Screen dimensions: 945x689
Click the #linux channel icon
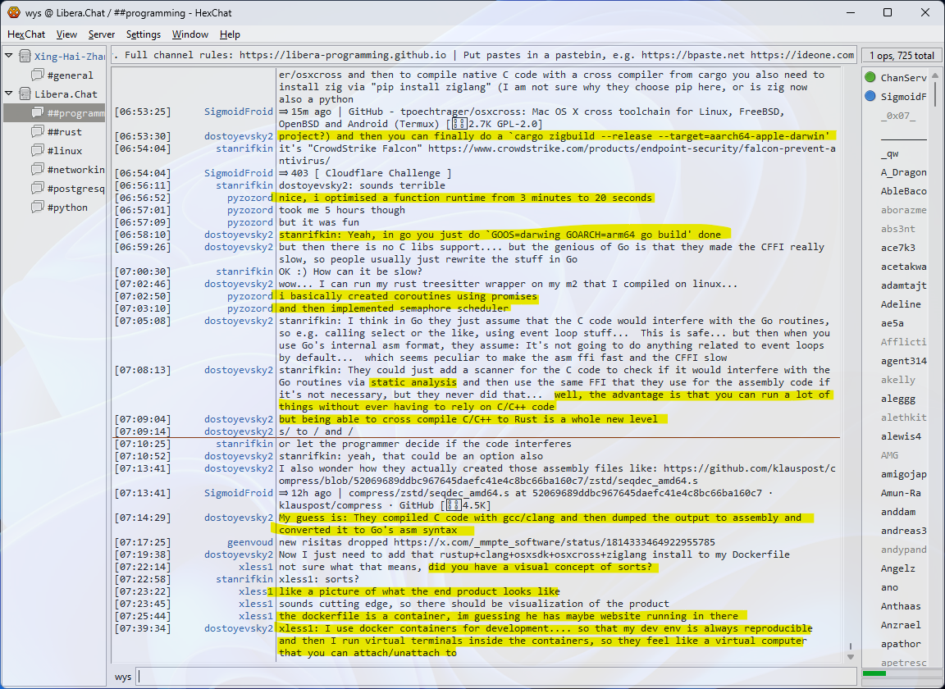pos(37,151)
